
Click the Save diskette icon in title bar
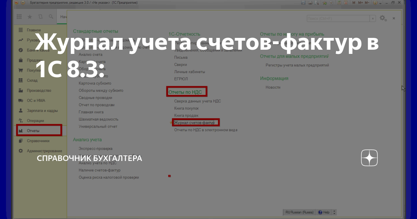(303, 2)
